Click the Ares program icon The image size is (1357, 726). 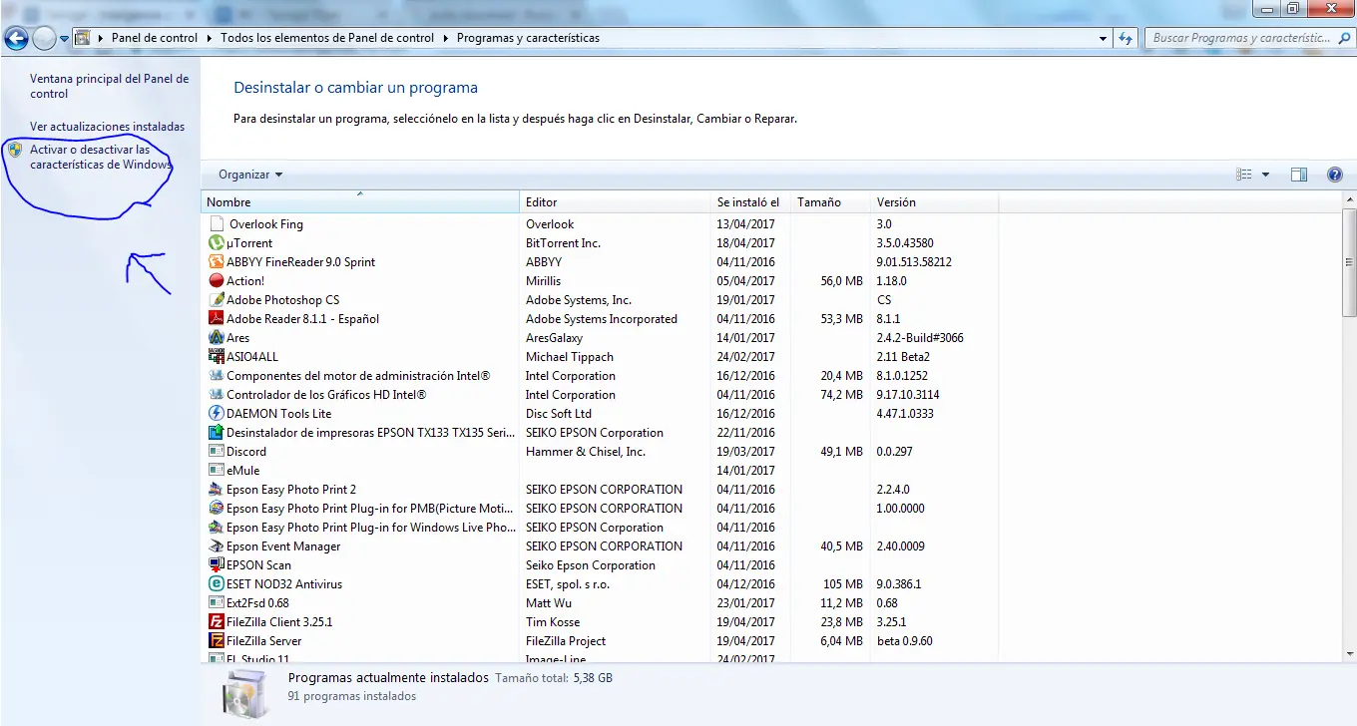217,338
